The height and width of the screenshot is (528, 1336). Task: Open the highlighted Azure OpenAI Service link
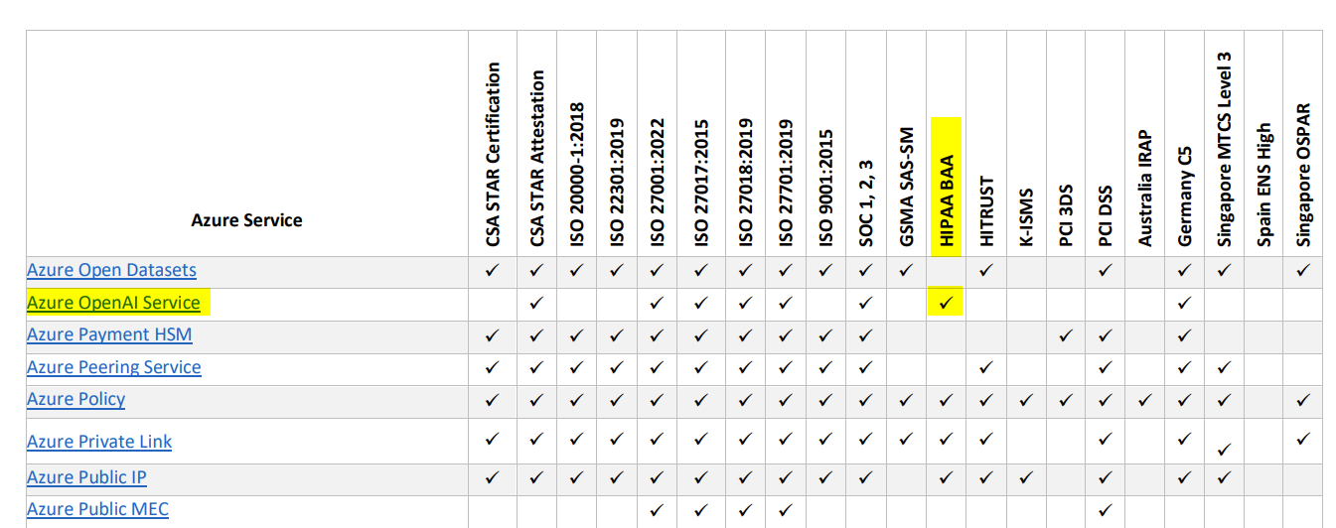click(x=113, y=303)
